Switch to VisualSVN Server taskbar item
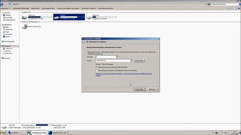241x135 pixels. click(58, 133)
